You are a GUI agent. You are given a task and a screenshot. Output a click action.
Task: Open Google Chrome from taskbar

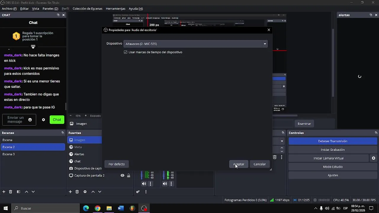pyautogui.click(x=97, y=208)
